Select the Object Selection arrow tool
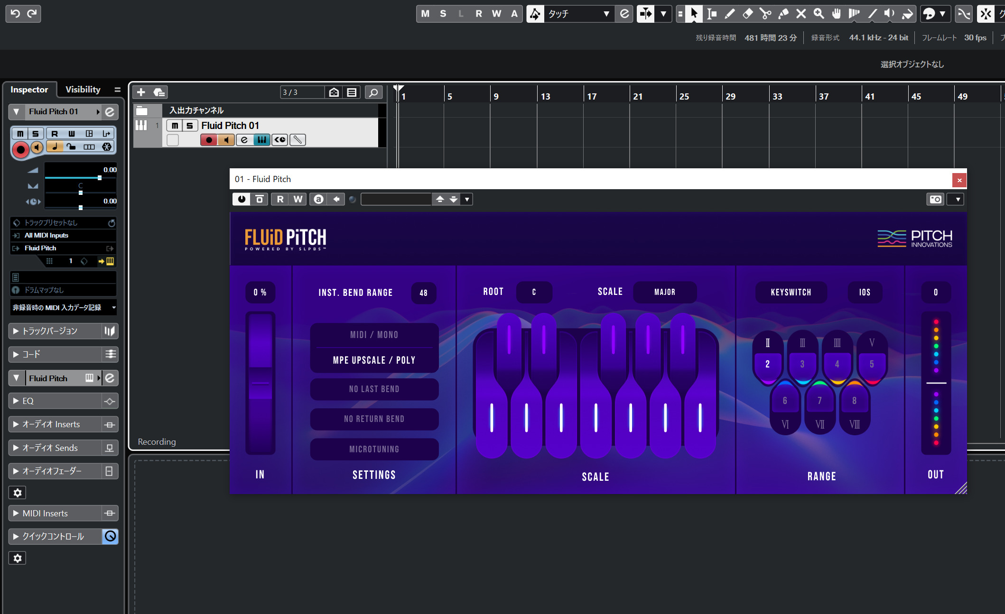 (x=694, y=14)
